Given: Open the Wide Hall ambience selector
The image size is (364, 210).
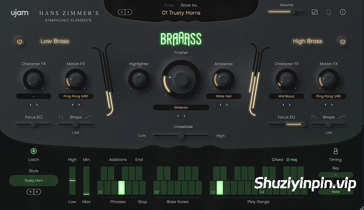Looking at the screenshot, I should click(x=224, y=96).
